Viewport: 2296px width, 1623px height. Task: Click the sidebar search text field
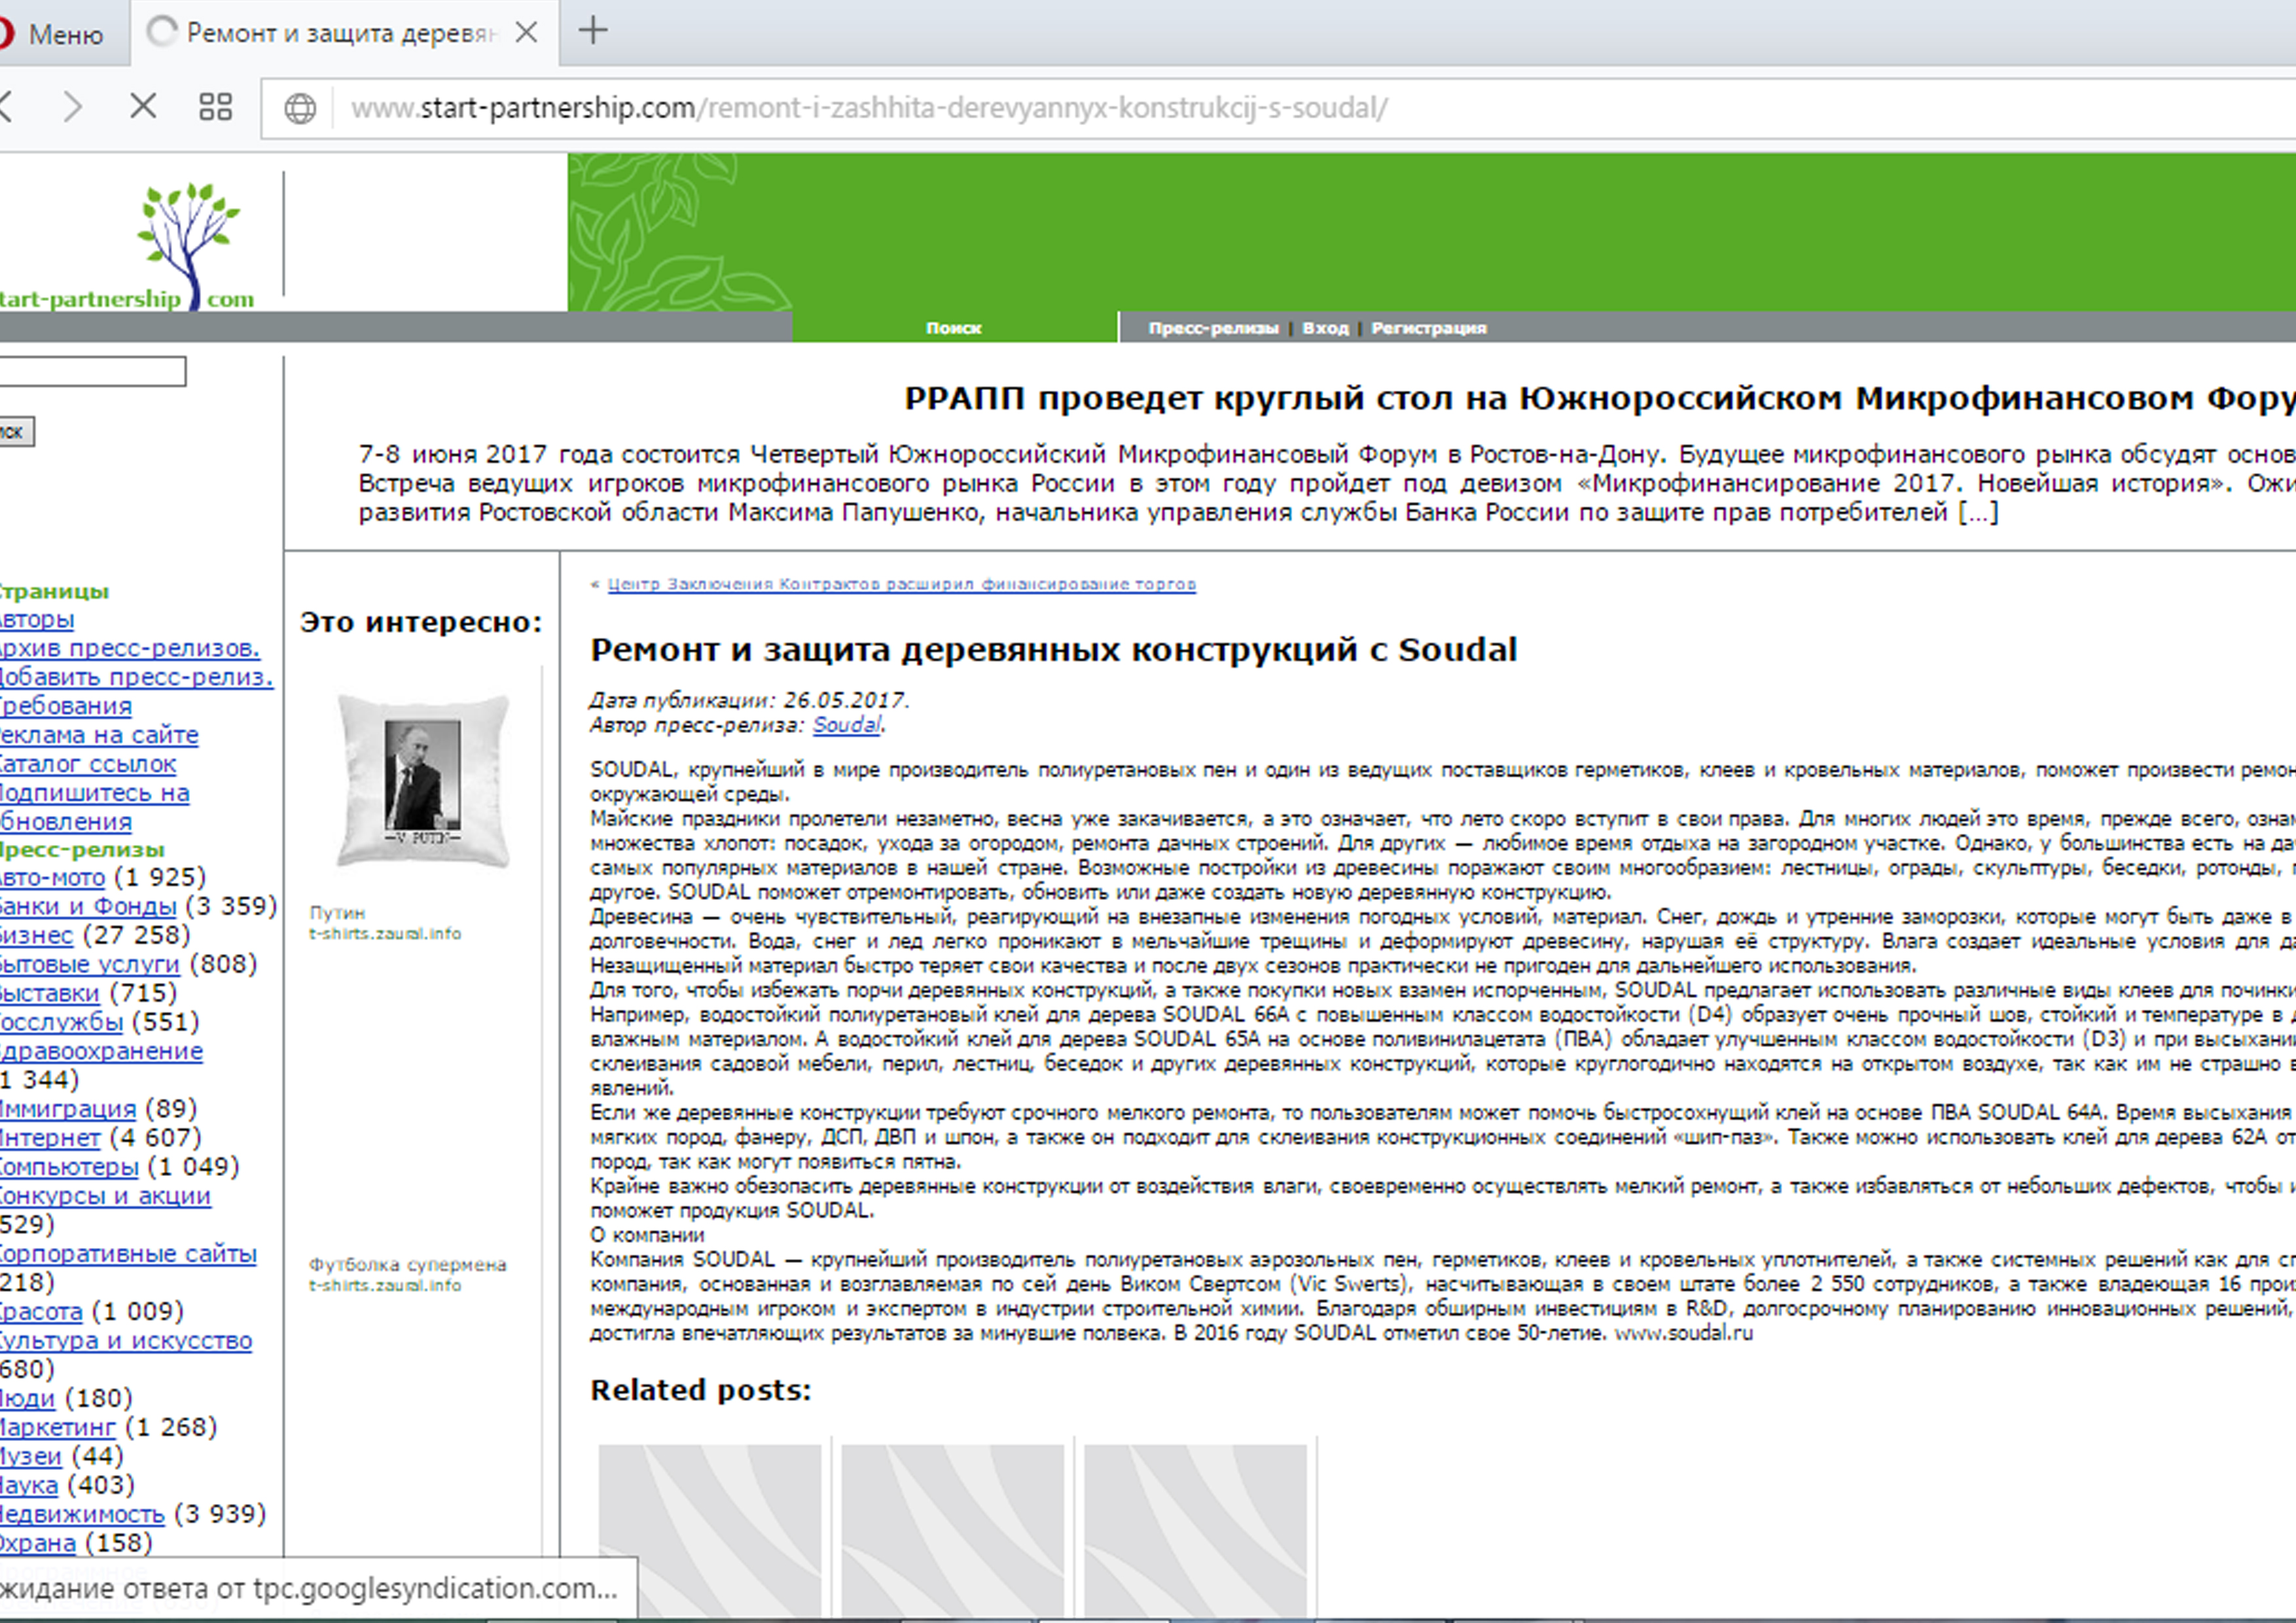92,372
